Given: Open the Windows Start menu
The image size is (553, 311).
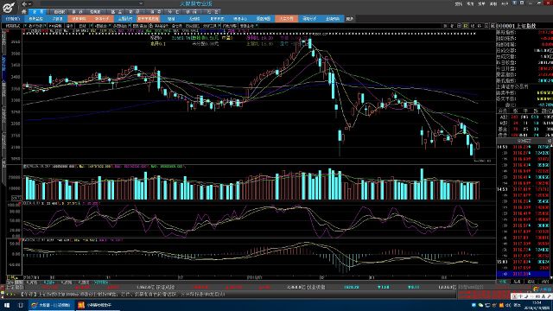Looking at the screenshot, I should point(7,305).
